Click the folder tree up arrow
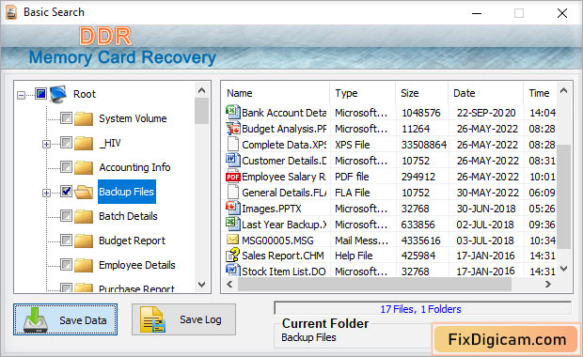 click(202, 90)
